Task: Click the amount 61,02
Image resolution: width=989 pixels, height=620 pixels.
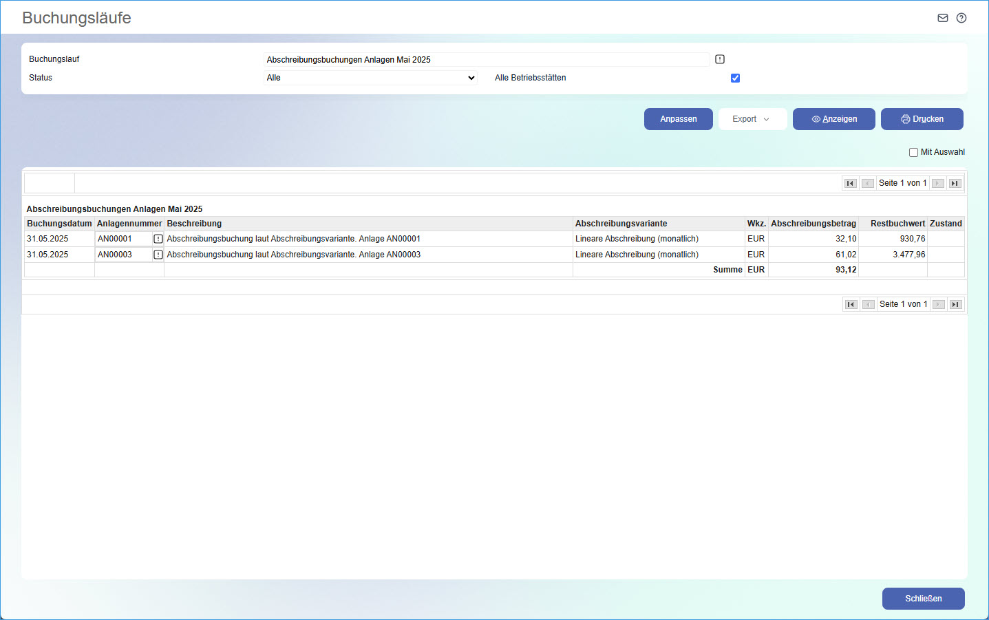Action: [846, 255]
